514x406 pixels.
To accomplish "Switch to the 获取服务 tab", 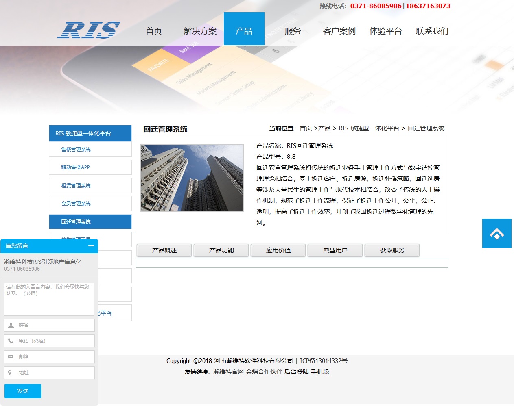I will (392, 250).
